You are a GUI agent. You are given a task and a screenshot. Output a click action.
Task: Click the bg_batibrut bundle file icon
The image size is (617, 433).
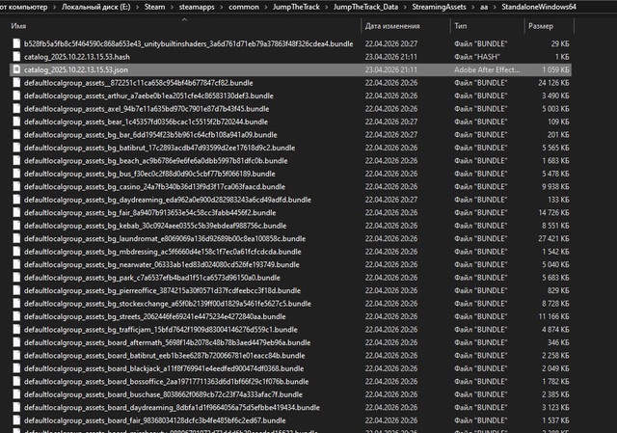coord(16,148)
